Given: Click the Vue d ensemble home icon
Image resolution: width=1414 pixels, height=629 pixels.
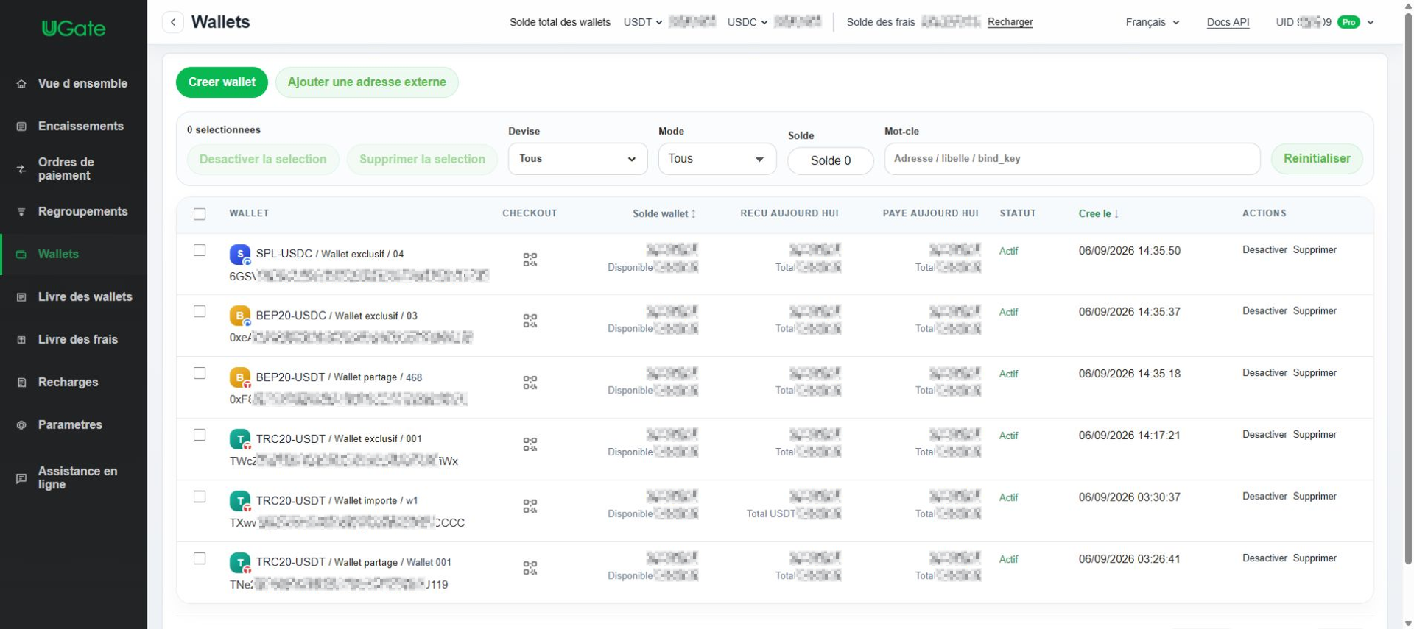Looking at the screenshot, I should 21,84.
